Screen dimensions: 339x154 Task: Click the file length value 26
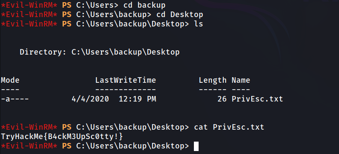click(222, 99)
